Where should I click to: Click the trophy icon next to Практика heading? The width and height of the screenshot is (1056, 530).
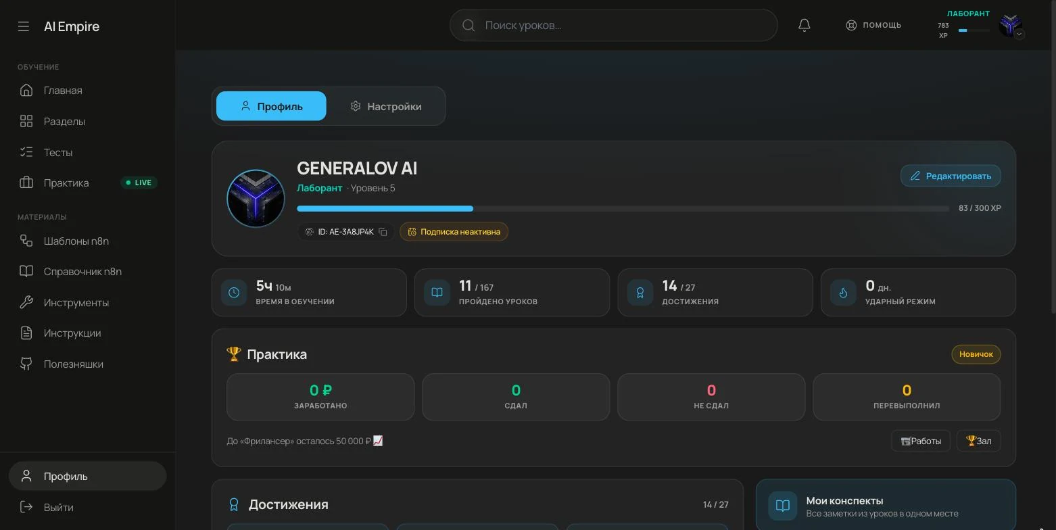point(234,354)
